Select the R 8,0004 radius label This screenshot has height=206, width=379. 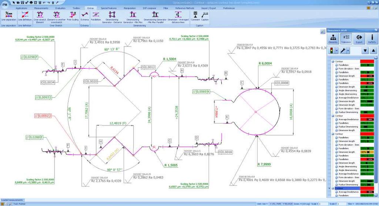265,63
